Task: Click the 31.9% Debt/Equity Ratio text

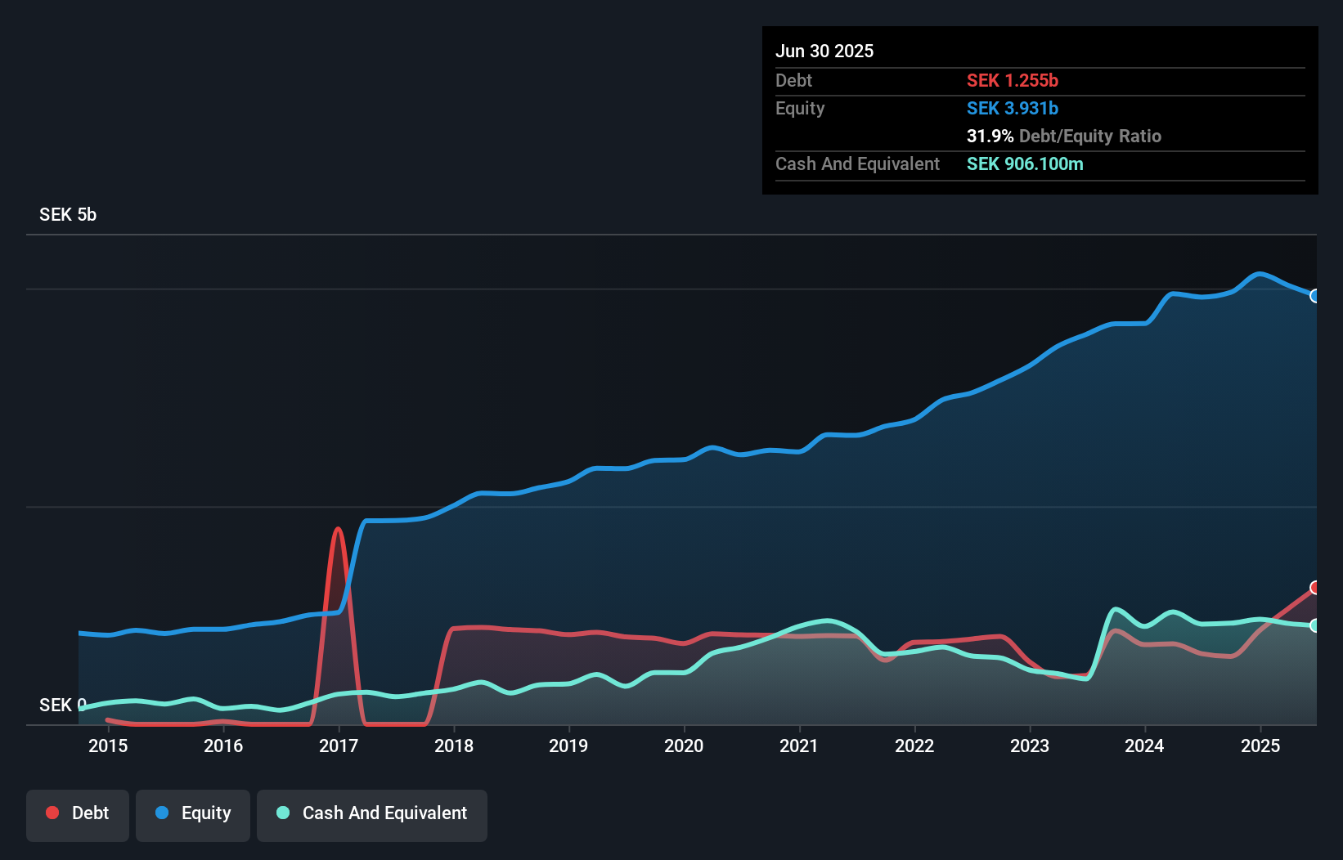Action: 1064,137
